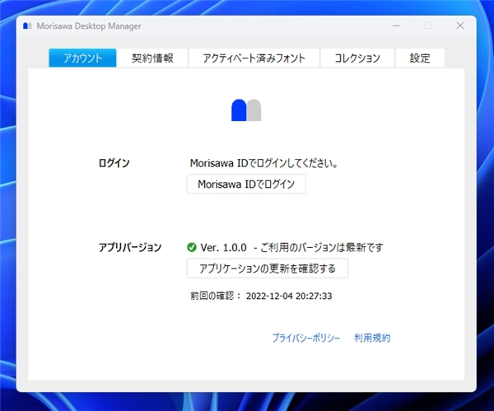Viewport: 494px width, 411px height.
Task: Open the 利用規約 link
Action: (372, 338)
